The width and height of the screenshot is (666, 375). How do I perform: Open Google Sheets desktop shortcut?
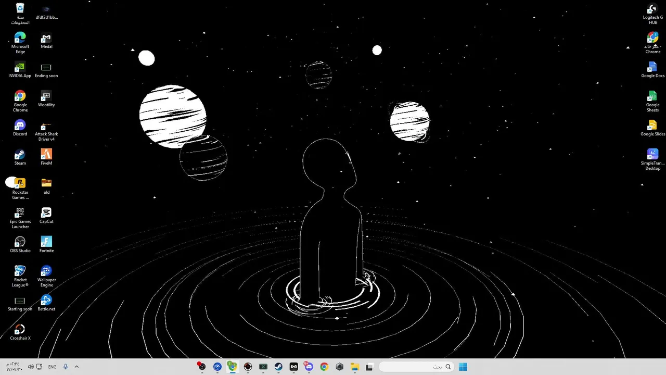tap(652, 102)
